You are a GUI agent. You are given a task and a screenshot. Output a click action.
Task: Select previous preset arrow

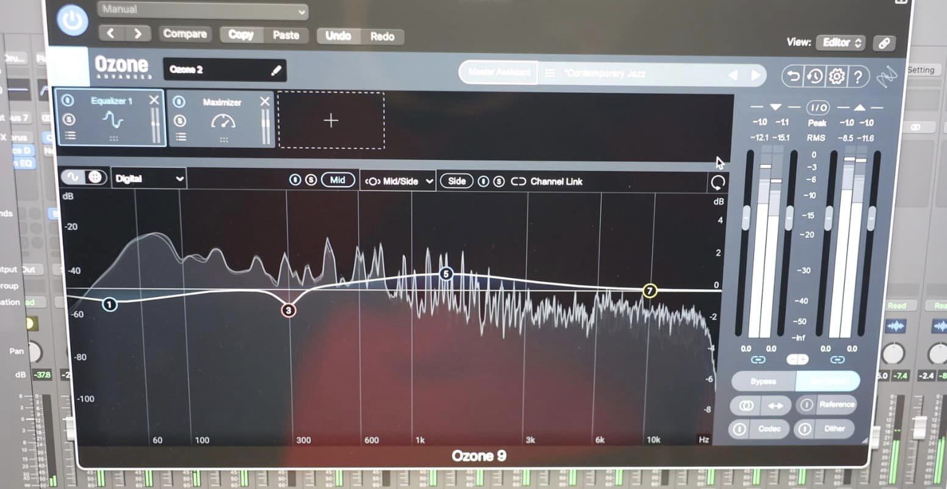[x=733, y=75]
